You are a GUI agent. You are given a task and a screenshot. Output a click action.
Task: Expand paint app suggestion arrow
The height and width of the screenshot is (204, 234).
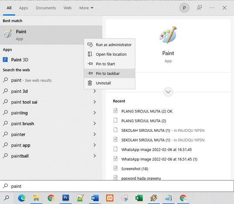[95, 145]
